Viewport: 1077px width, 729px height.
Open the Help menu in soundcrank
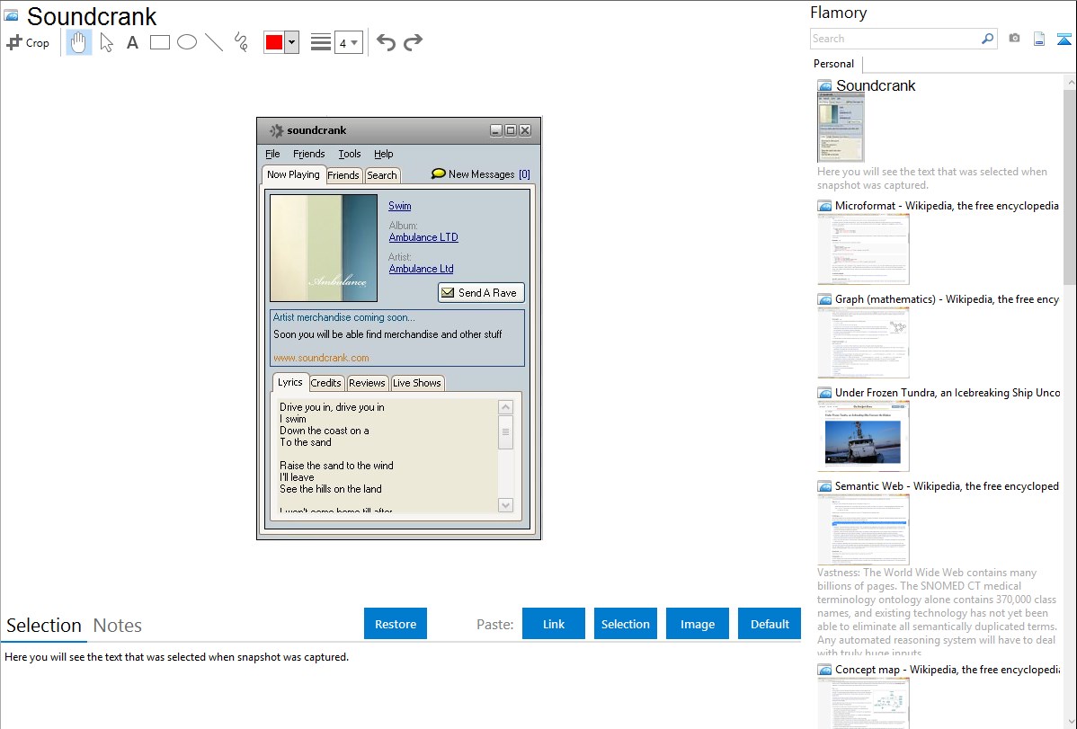tap(383, 154)
